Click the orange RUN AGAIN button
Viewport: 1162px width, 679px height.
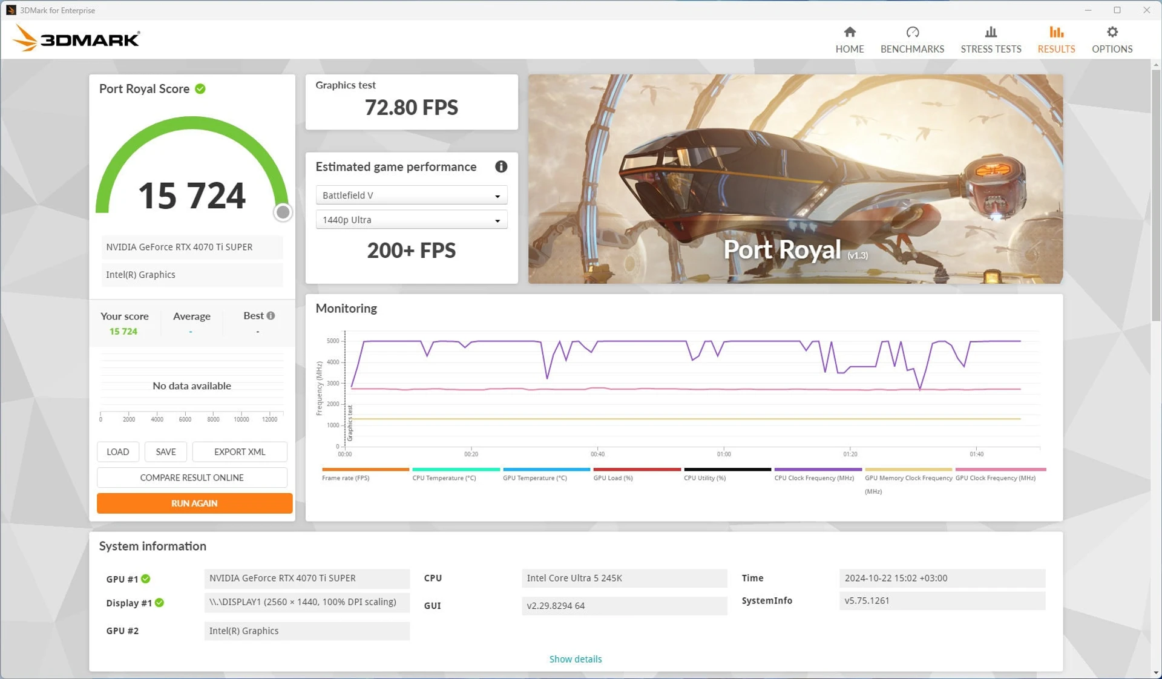194,503
